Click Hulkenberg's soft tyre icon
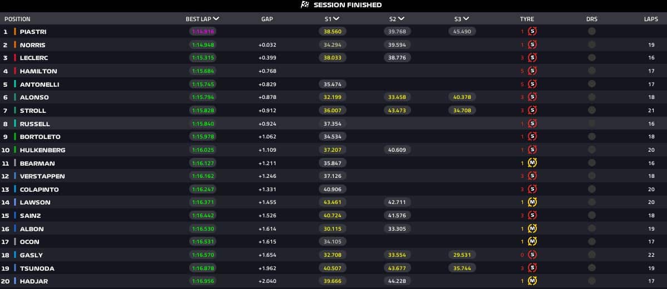The width and height of the screenshot is (667, 289). click(x=532, y=150)
